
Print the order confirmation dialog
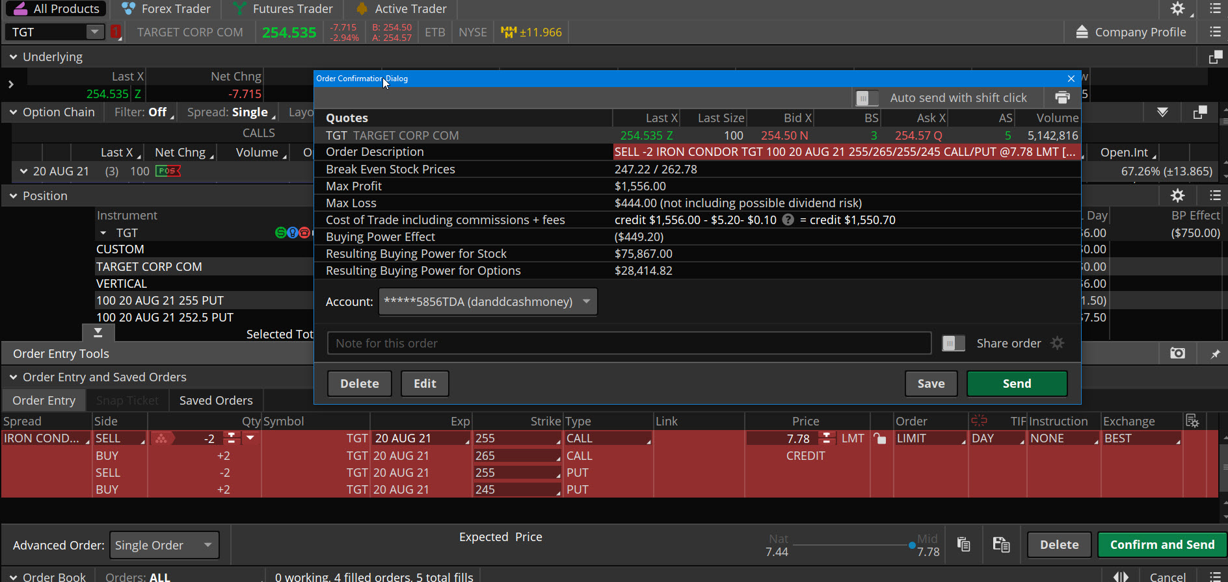coord(1062,97)
